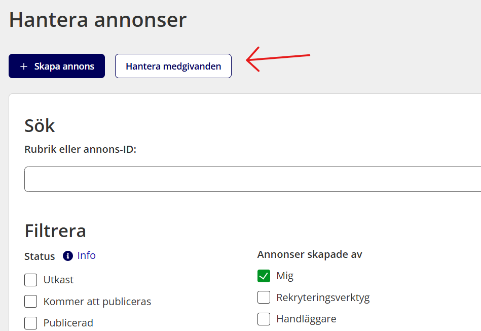Click the 'Kommer att publiceras' label text
481x331 pixels.
pos(97,302)
